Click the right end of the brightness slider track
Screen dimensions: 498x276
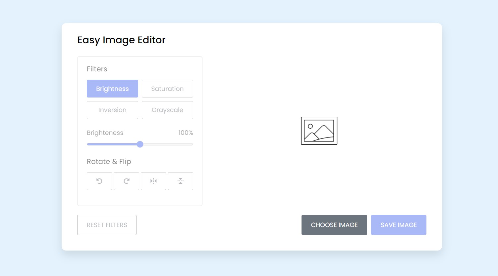click(192, 144)
